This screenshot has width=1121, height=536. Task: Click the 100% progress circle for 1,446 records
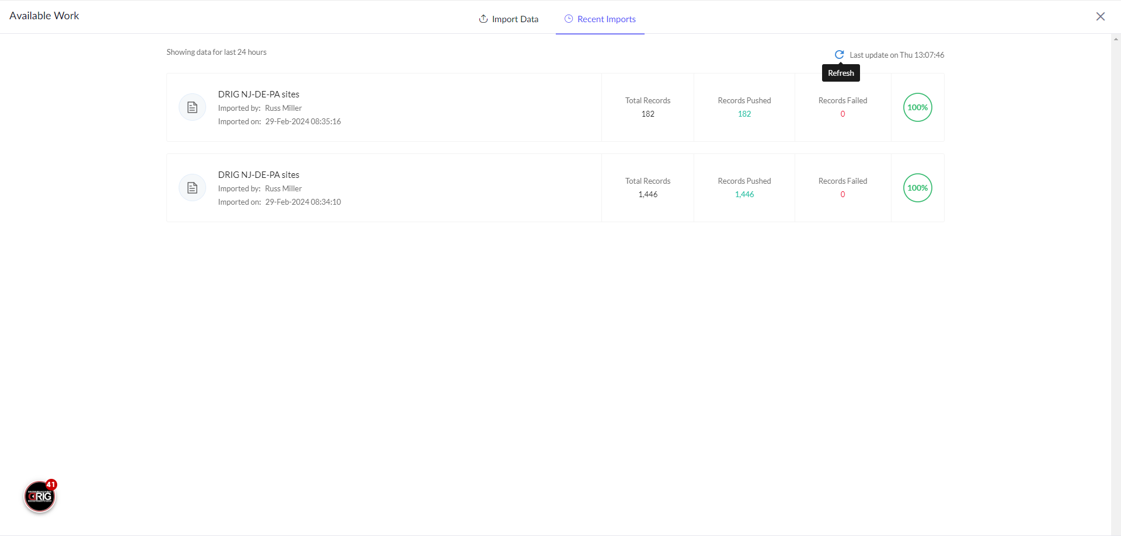pyautogui.click(x=917, y=188)
